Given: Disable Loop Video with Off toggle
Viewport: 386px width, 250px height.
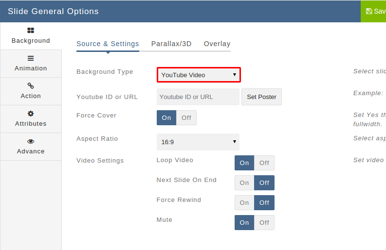Looking at the screenshot, I should point(264,163).
